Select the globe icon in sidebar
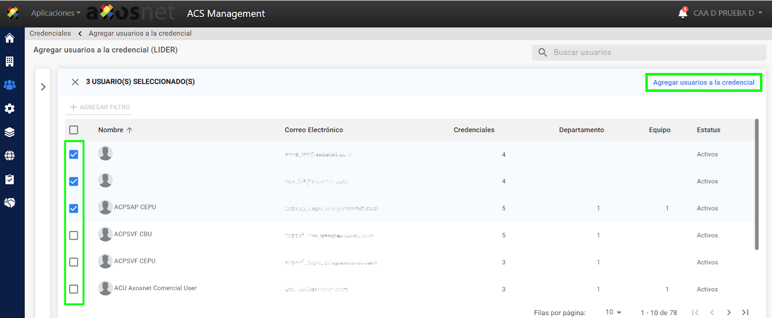 click(10, 156)
